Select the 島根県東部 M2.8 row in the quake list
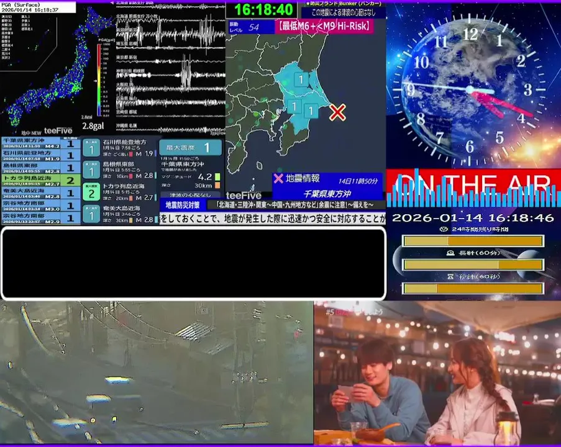The width and height of the screenshot is (561, 447). coord(40,168)
